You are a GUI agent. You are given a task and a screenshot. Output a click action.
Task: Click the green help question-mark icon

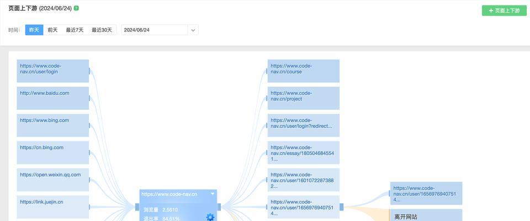[x=76, y=8]
